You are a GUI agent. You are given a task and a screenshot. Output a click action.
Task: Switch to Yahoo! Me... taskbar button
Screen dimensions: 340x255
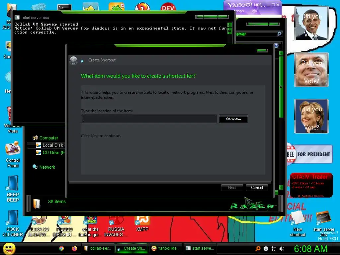point(166,248)
